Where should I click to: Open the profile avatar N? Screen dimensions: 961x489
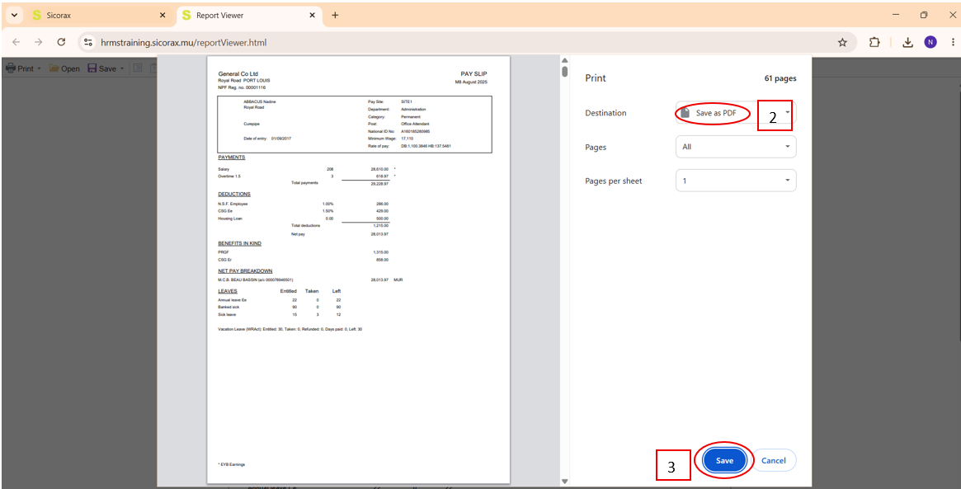[930, 42]
